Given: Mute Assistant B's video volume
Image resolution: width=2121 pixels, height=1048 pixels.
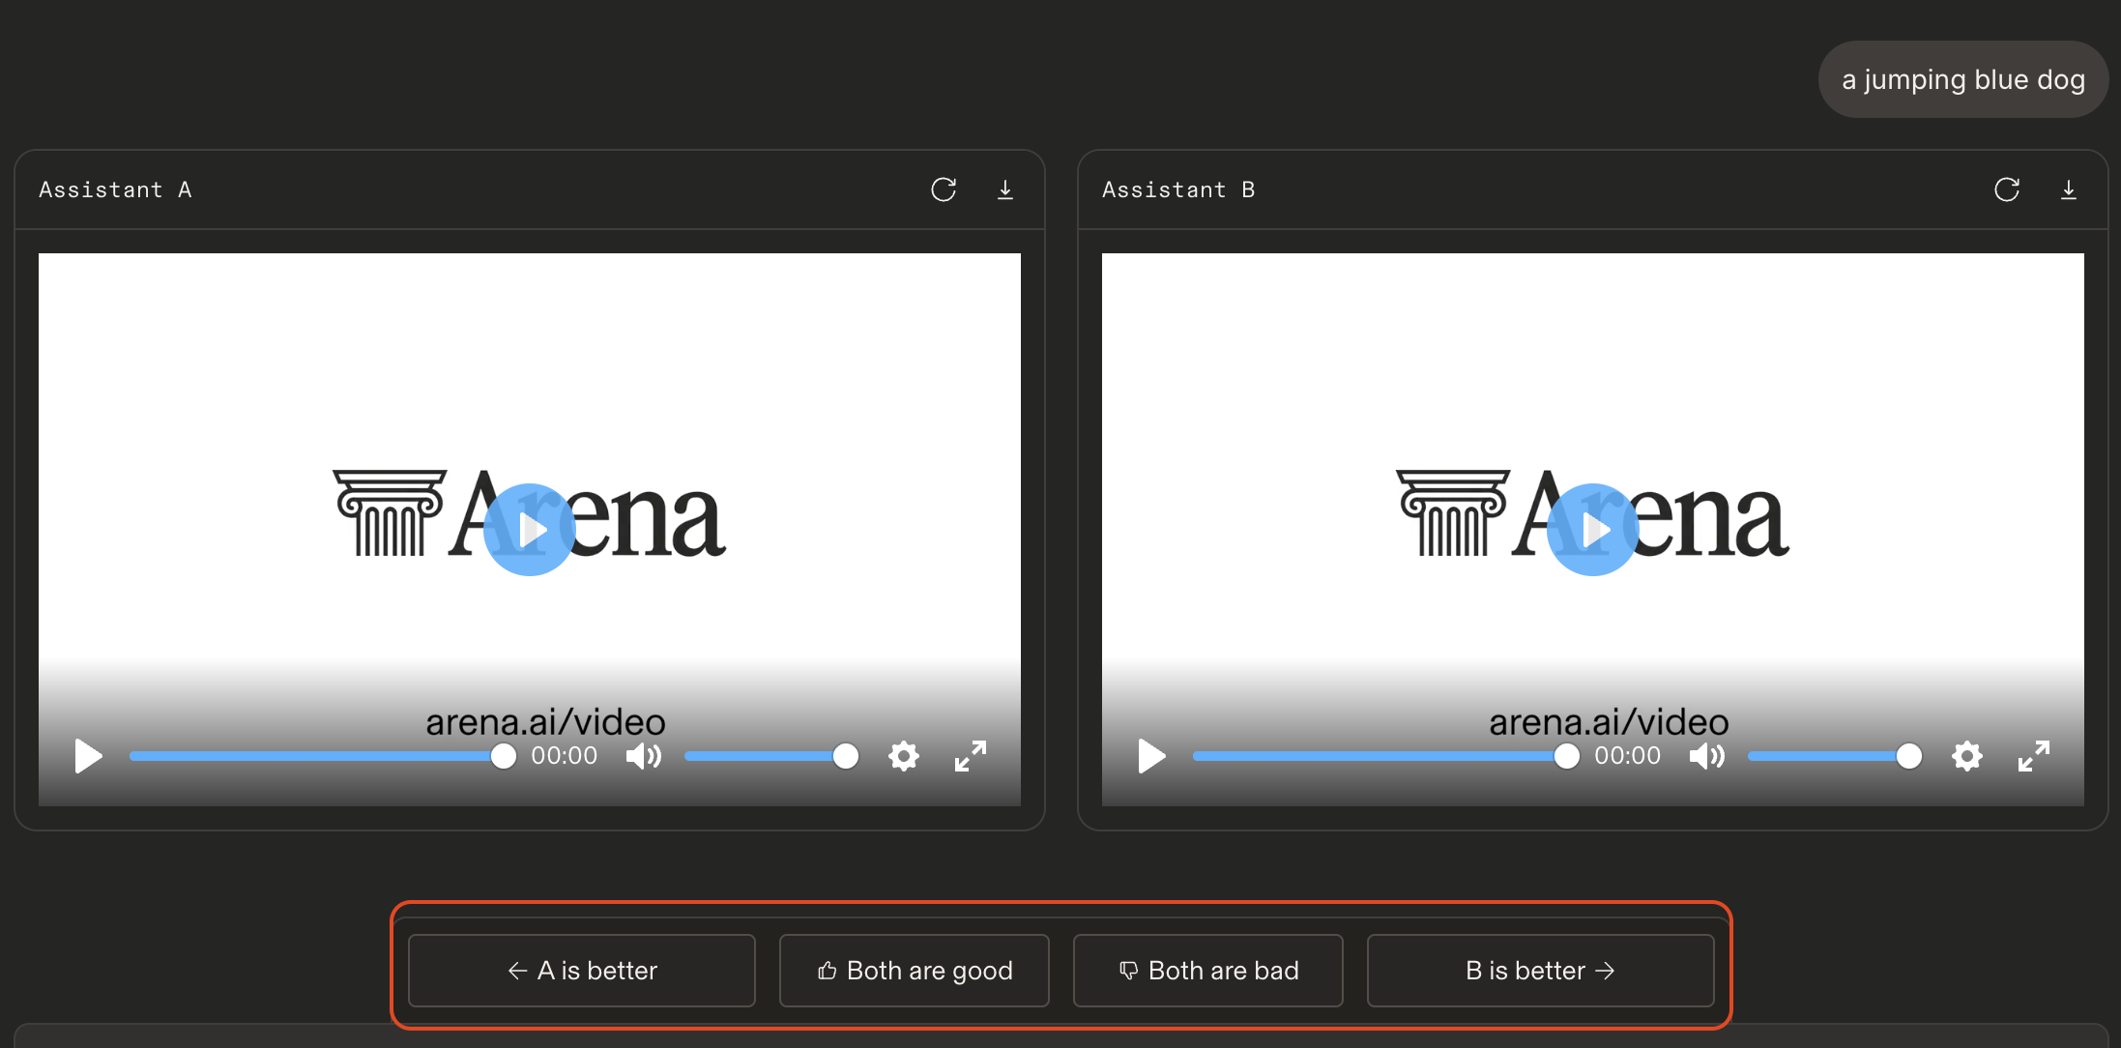Looking at the screenshot, I should pyautogui.click(x=1706, y=756).
